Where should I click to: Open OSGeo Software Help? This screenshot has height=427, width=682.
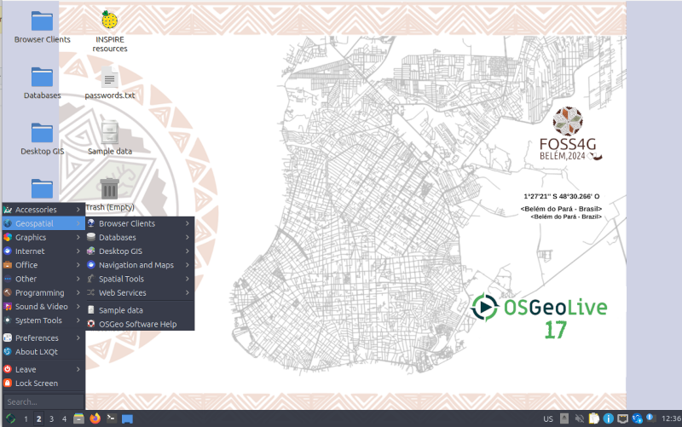140,324
